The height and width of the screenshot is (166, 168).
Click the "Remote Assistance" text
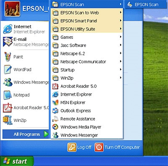(78, 119)
